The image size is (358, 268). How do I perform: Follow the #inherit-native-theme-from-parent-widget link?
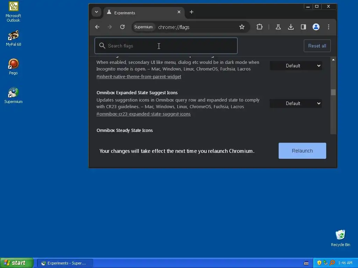coord(139,76)
